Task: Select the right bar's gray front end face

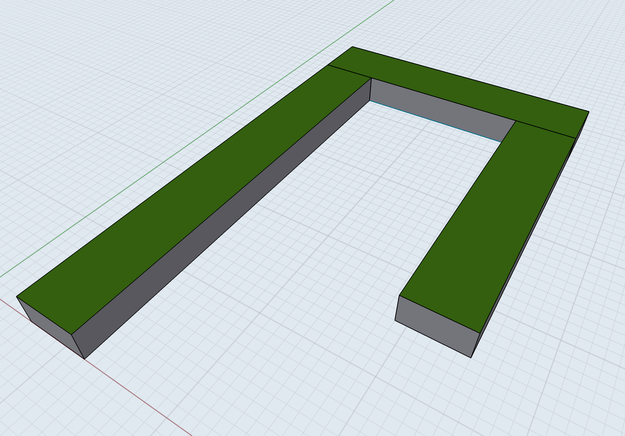Action: pyautogui.click(x=436, y=326)
